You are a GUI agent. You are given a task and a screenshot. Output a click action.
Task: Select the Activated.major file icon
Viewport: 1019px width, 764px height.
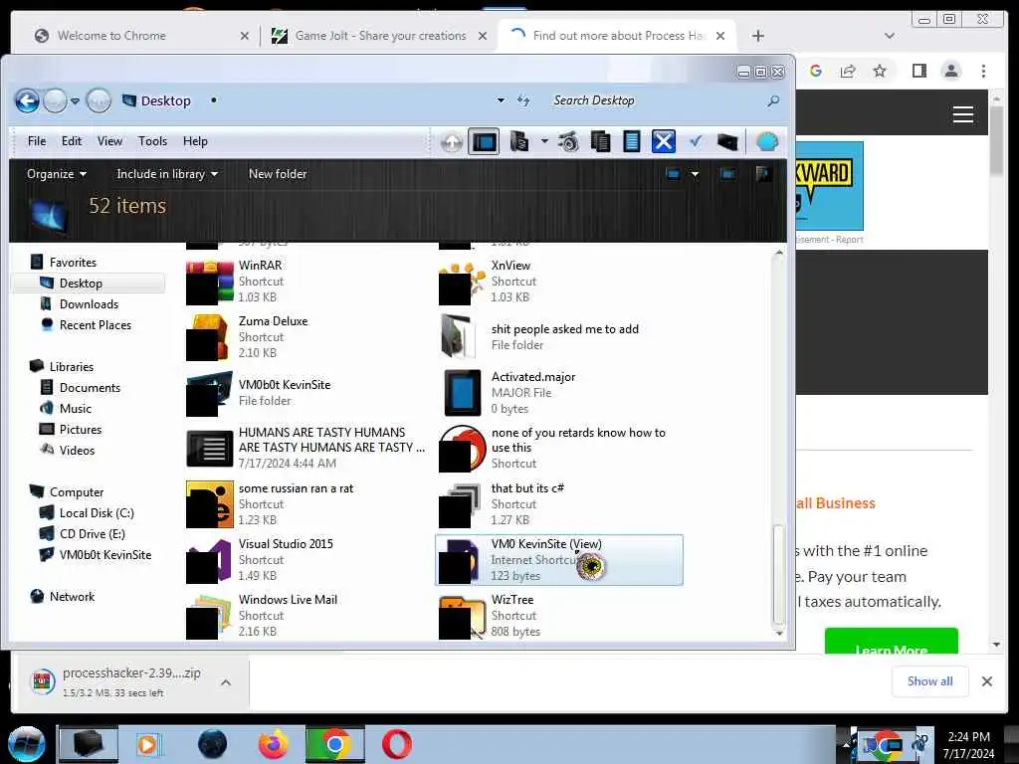[462, 392]
